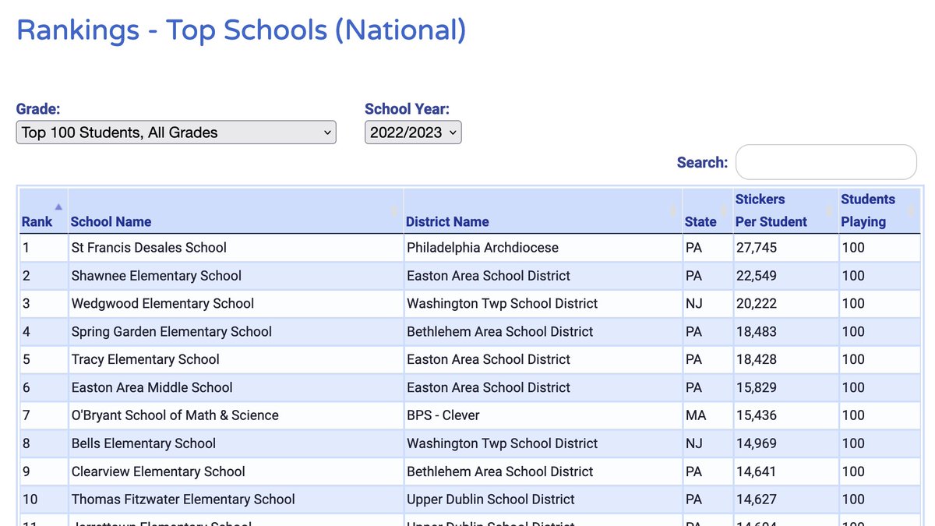
Task: Open the School Year dropdown
Action: pos(413,132)
